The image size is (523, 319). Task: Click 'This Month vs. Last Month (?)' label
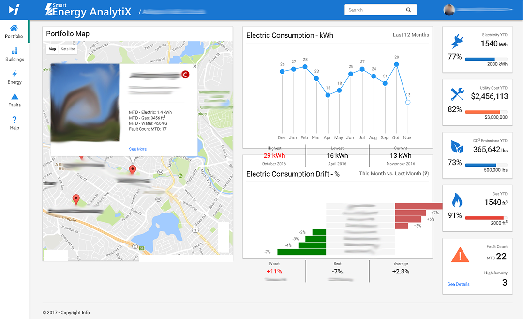click(x=394, y=173)
